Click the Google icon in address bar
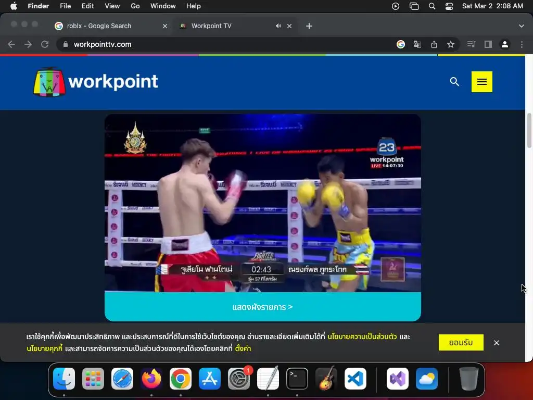Screen dimensions: 533x400 401,44
